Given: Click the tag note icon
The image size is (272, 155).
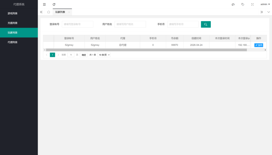Looking at the screenshot, I should pyautogui.click(x=243, y=4).
